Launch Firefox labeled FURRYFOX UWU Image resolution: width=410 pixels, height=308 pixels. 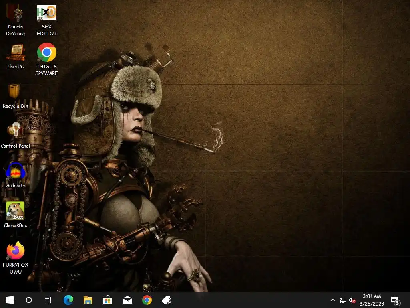coord(16,258)
